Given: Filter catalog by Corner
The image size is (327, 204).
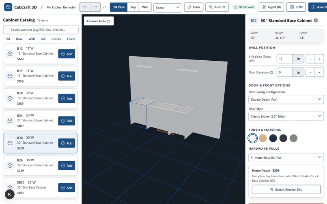Looking at the screenshot, I should (56, 39).
